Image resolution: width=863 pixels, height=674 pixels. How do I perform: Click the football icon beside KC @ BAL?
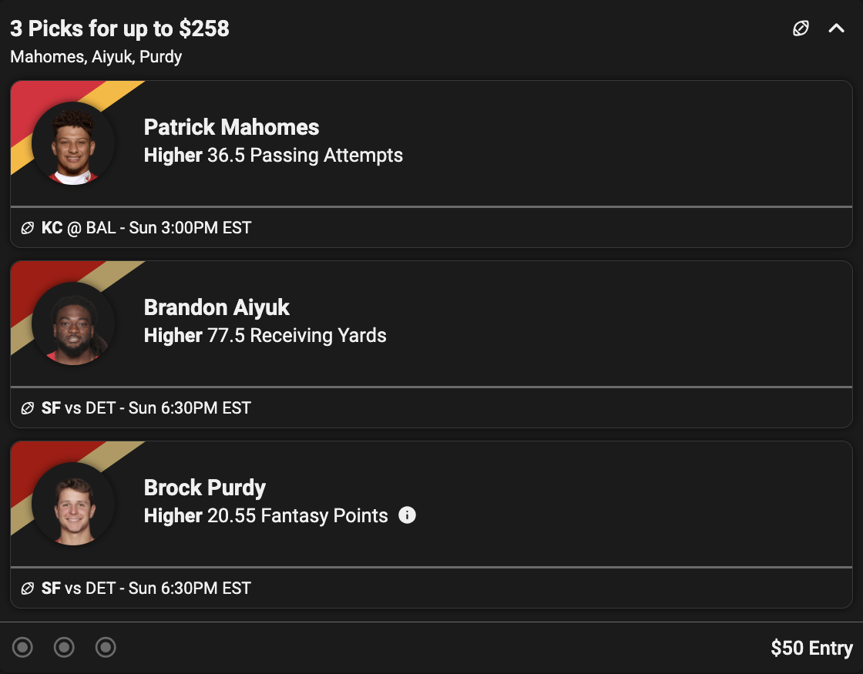click(x=27, y=228)
